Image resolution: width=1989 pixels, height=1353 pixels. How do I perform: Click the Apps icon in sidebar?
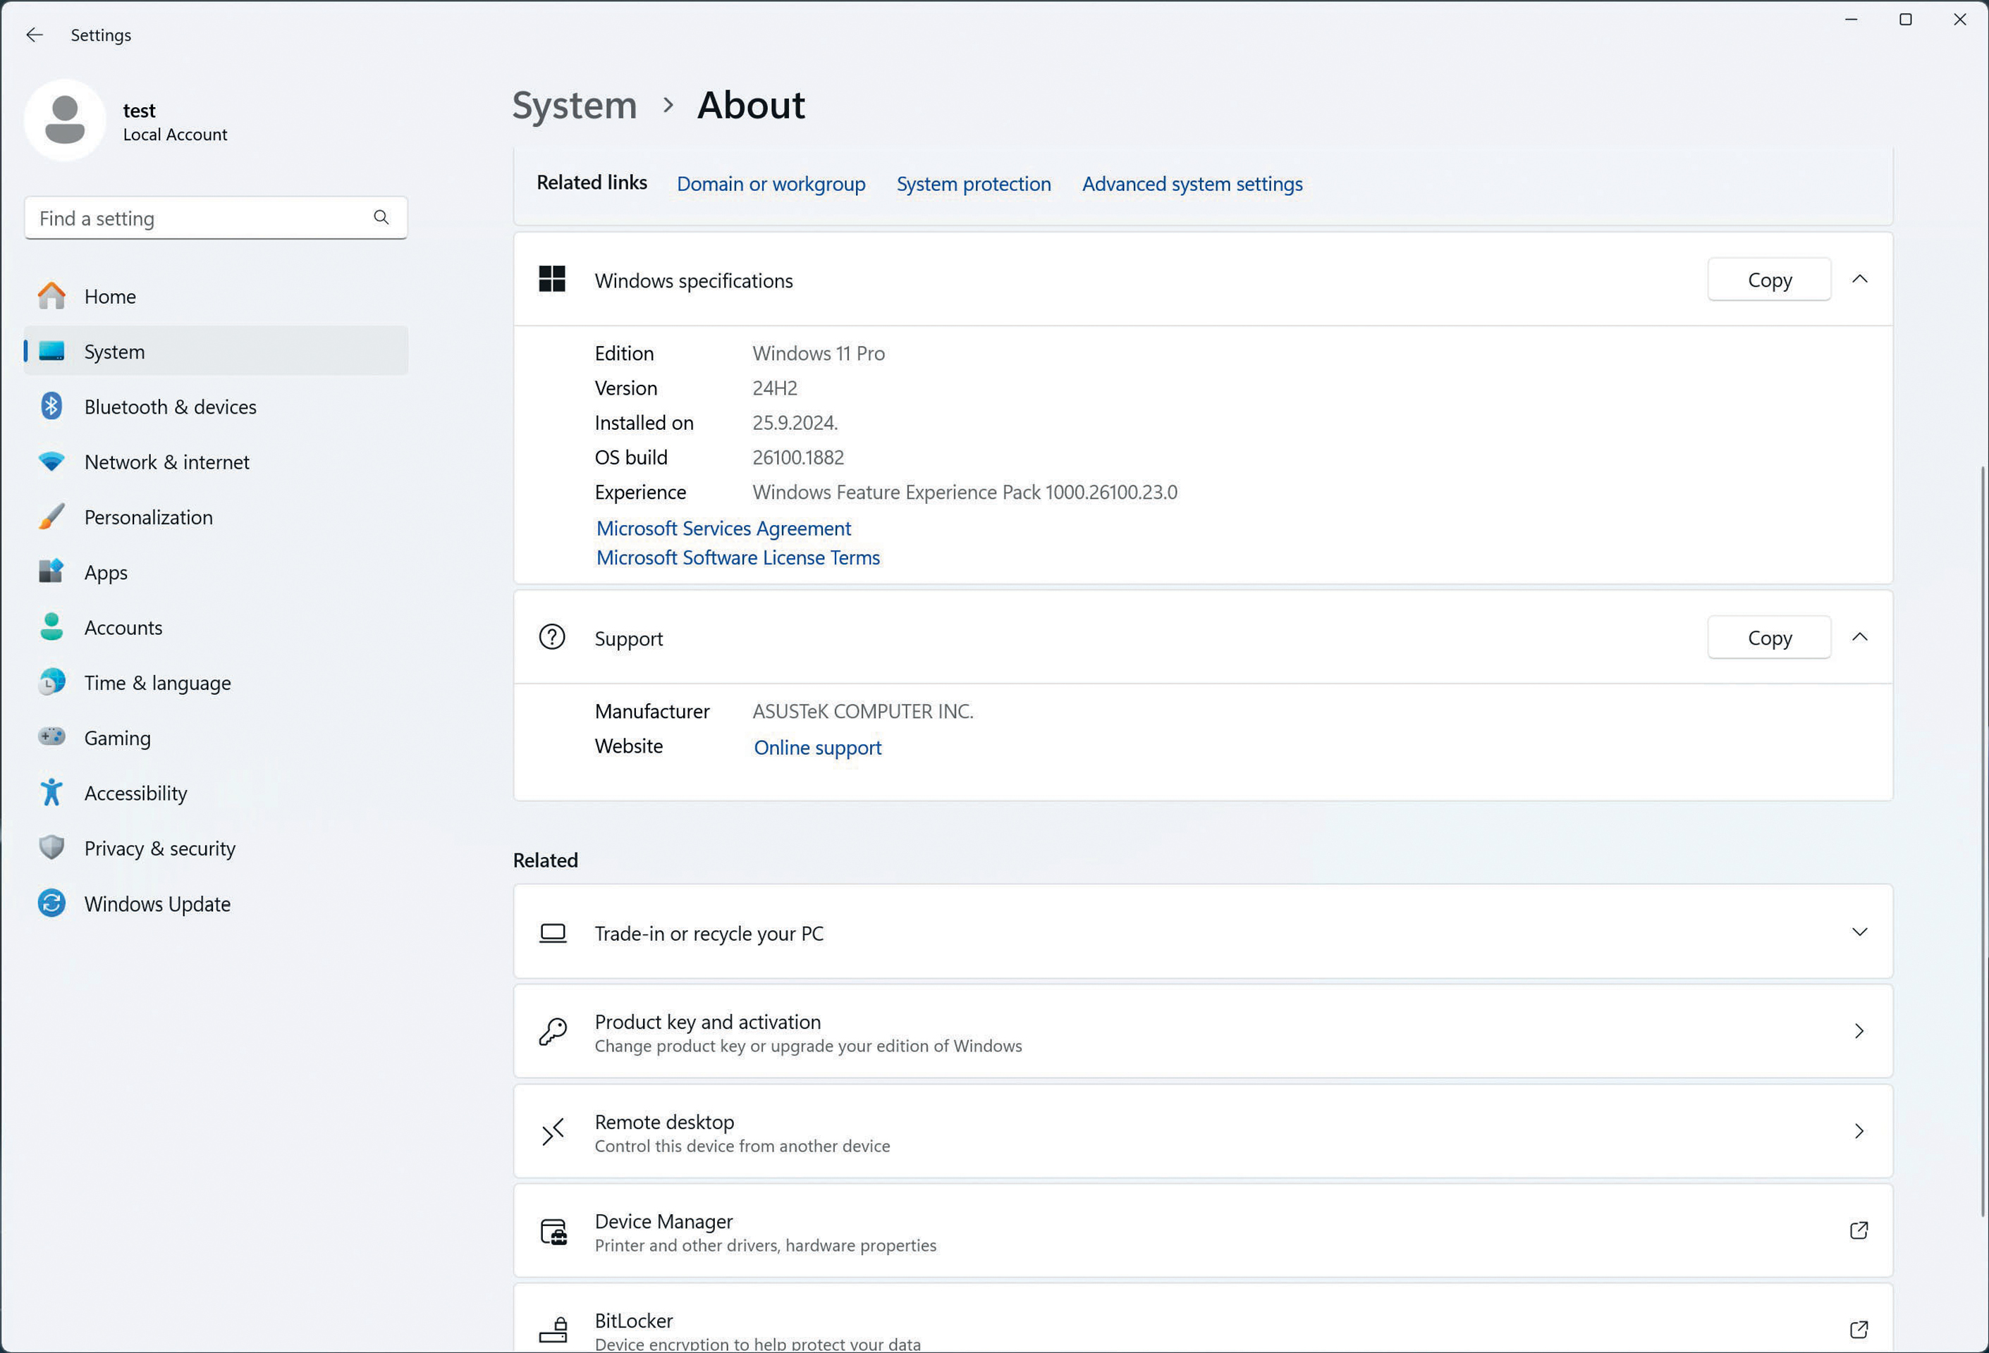(51, 572)
